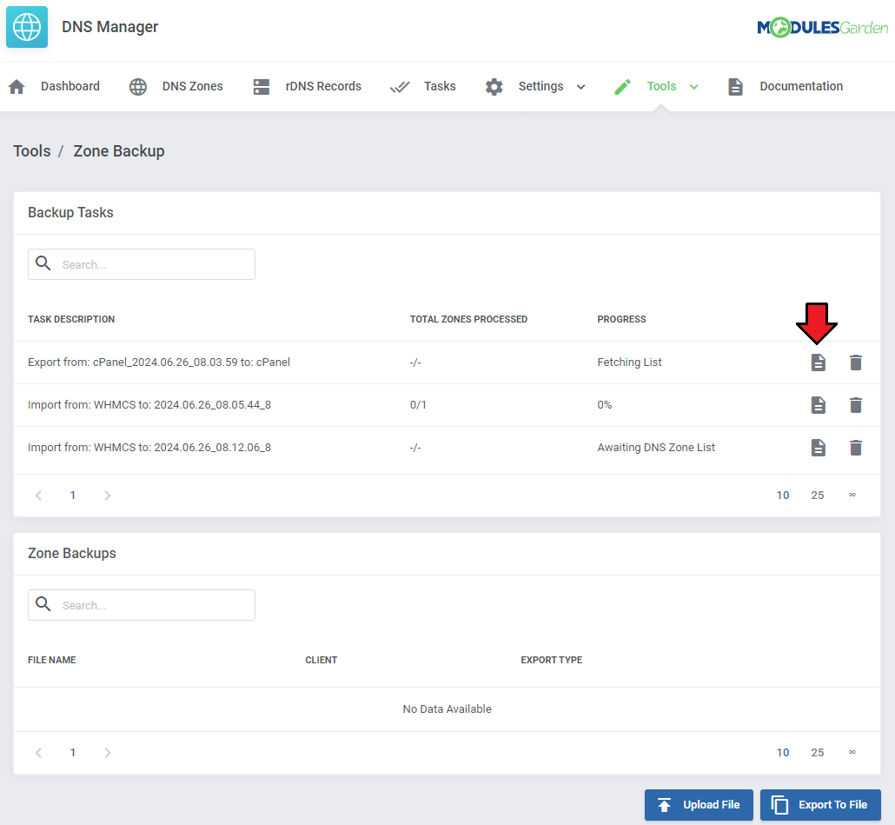This screenshot has height=825, width=895.
Task: Click the Export To File button
Action: 820,805
